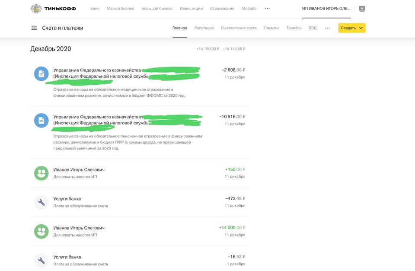Viewport: 415px width, 271px height.
Task: Open the Тарифы tab
Action: click(x=294, y=28)
